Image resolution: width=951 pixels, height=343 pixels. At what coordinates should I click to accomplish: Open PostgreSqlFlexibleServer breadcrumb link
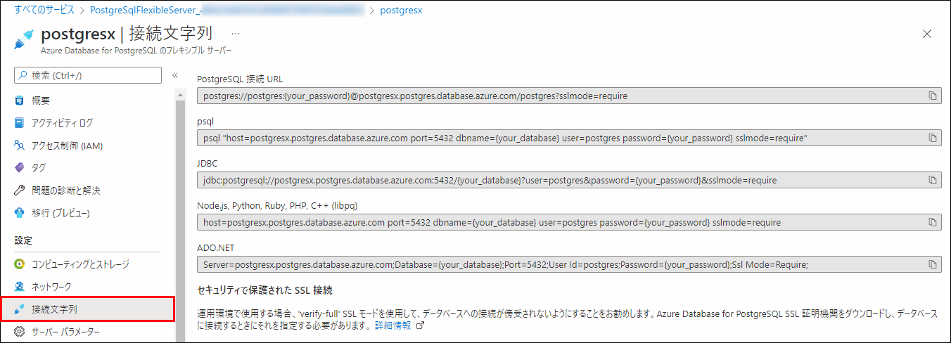(228, 11)
